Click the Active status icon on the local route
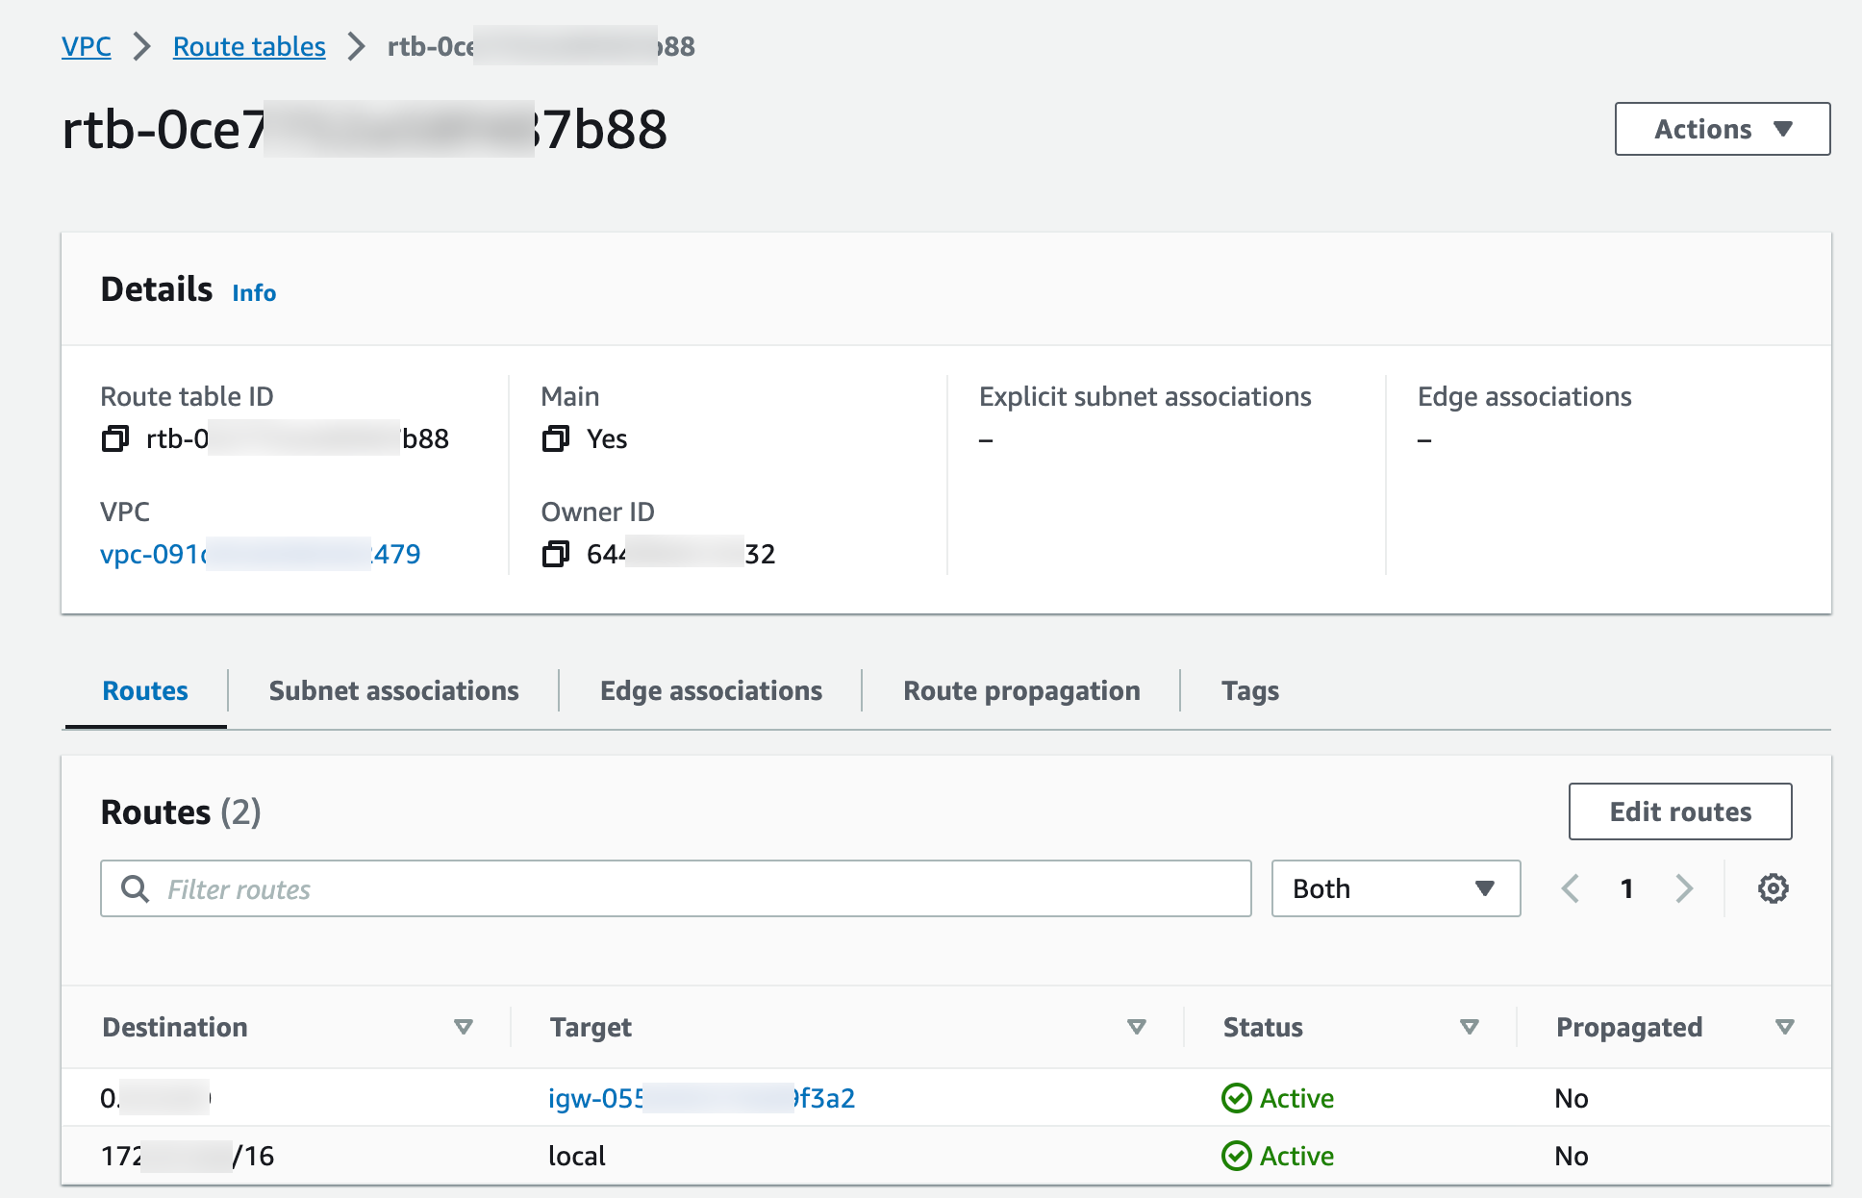The height and width of the screenshot is (1198, 1862). (x=1237, y=1156)
